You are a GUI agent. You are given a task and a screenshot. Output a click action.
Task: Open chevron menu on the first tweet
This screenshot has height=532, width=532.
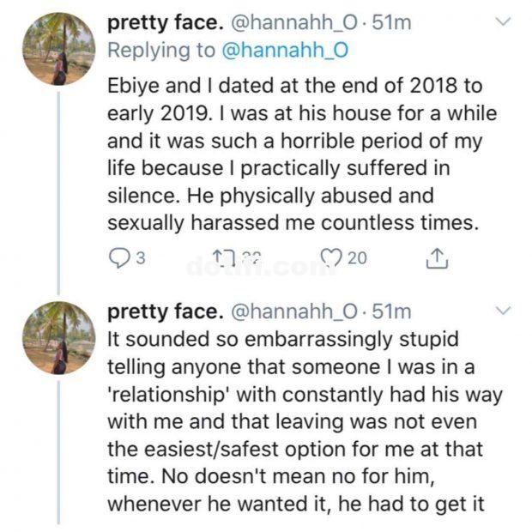click(503, 22)
